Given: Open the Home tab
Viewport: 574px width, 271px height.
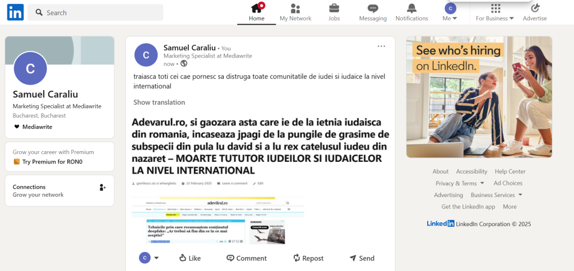Looking at the screenshot, I should point(256,12).
